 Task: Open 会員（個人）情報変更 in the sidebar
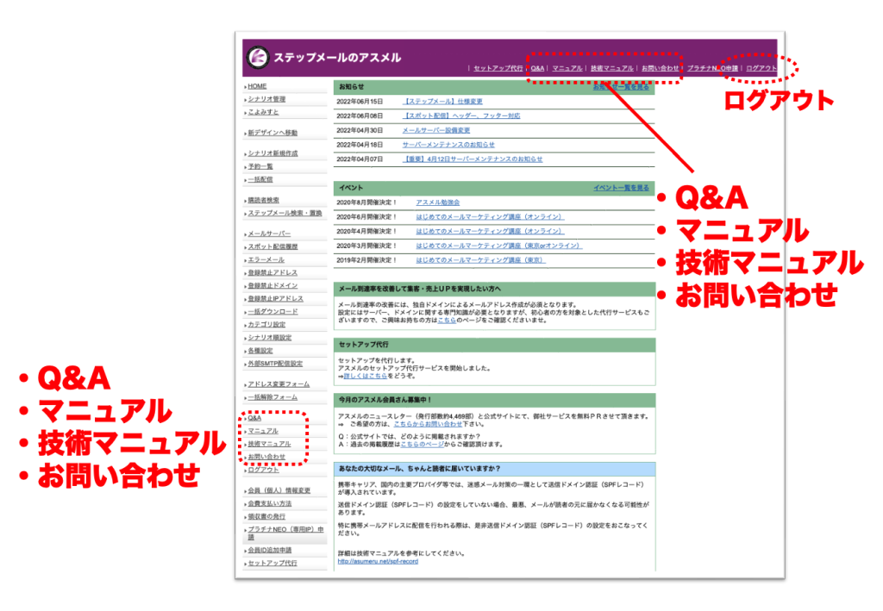tap(279, 490)
